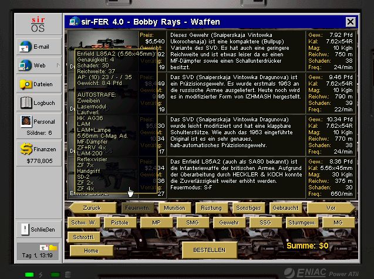Switch to the Munition category
The height and width of the screenshot is (279, 374).
point(174,208)
